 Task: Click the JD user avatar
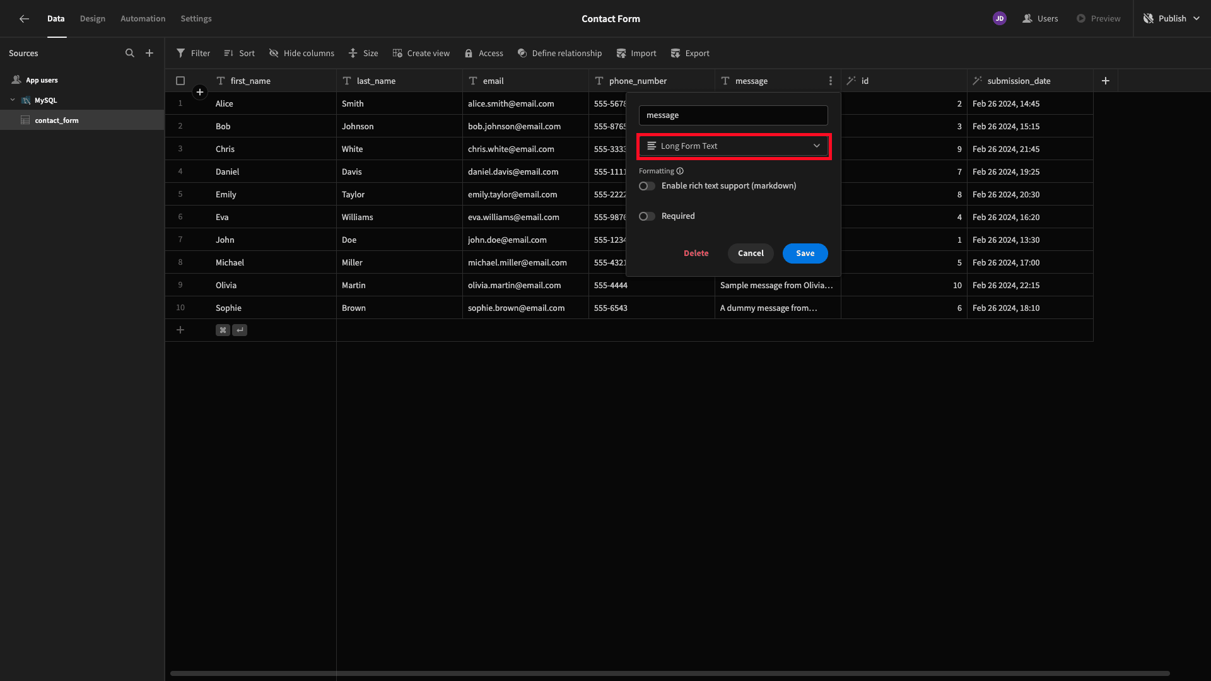(x=1000, y=19)
